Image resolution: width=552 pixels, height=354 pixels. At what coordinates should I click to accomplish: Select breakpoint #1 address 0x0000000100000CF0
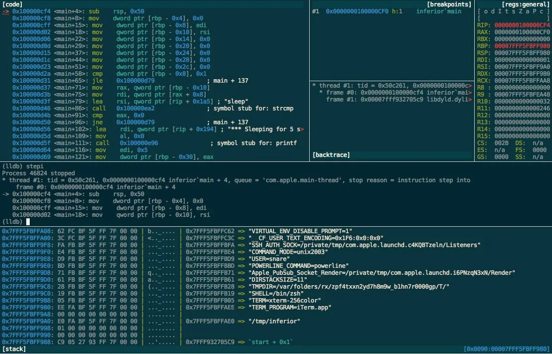pyautogui.click(x=357, y=11)
